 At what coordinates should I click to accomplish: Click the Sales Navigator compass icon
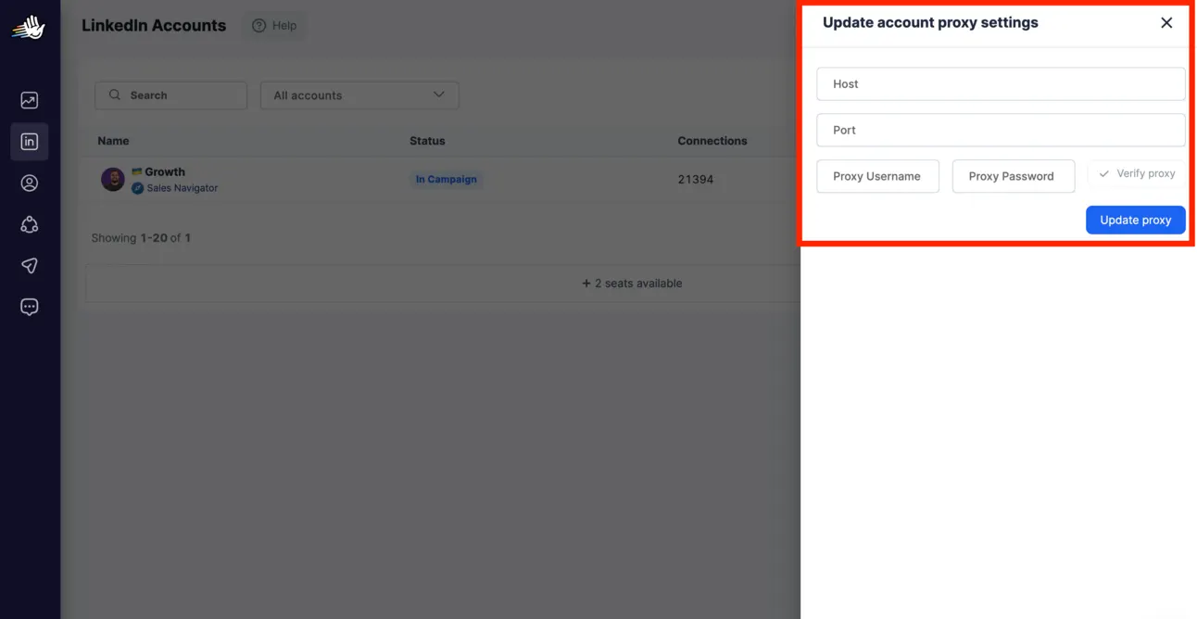(138, 188)
